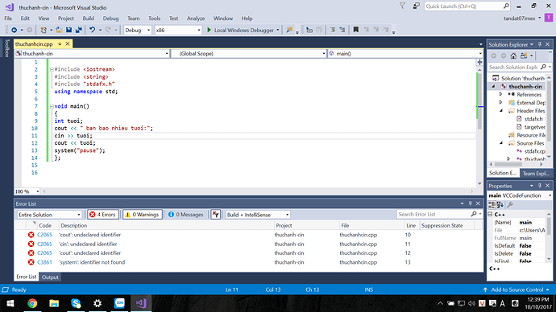
Task: Toggle the 0 Warnings filter button
Action: pos(142,215)
